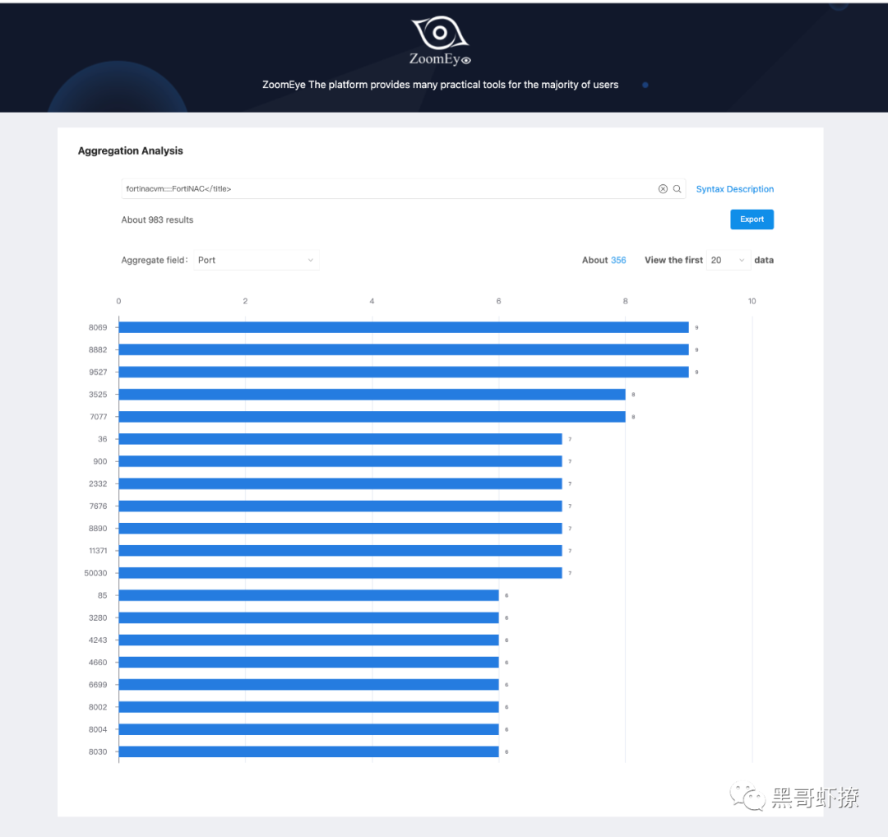
Task: Click the 'Aggregate field:' label
Action: click(154, 260)
